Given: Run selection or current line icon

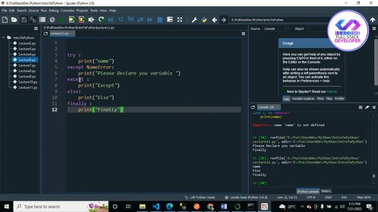Looking at the screenshot, I should click(91, 19).
